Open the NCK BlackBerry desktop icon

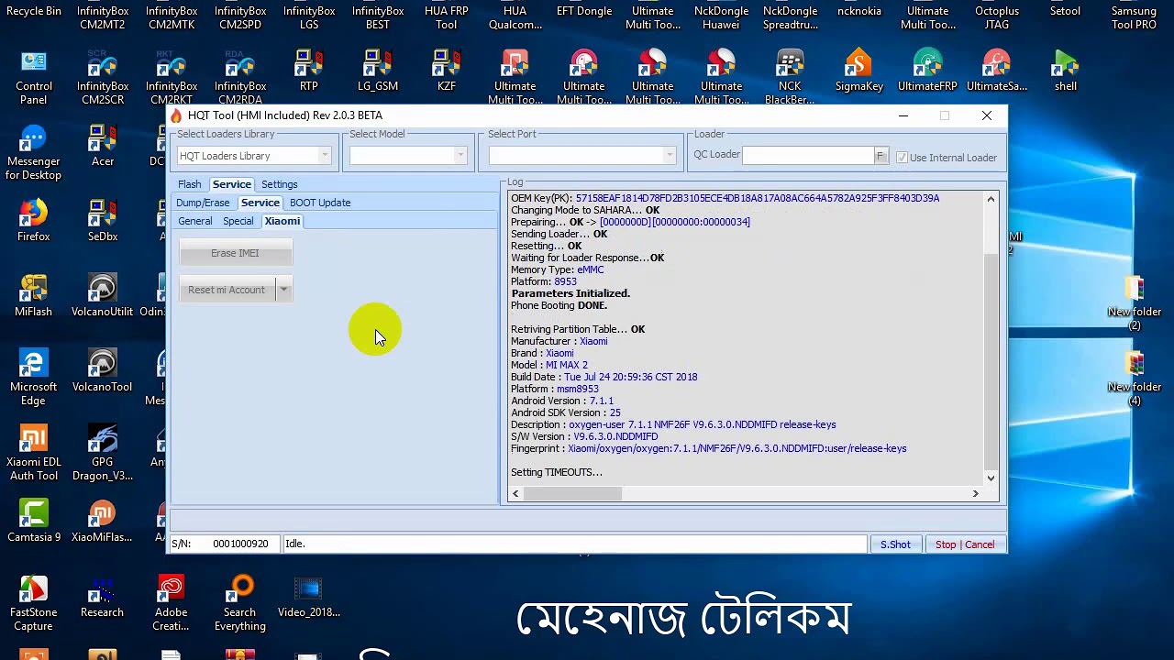point(790,77)
